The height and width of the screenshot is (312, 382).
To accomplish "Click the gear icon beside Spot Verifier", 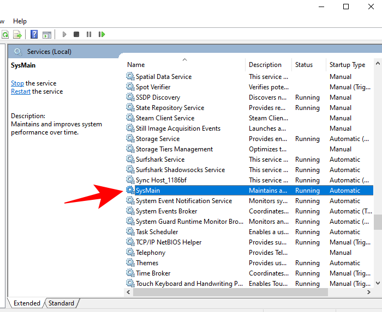I will (x=130, y=87).
